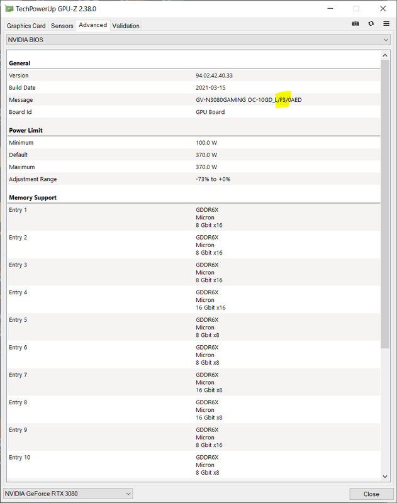
Task: Click the Board Id value GPU Board
Action: pyautogui.click(x=210, y=112)
